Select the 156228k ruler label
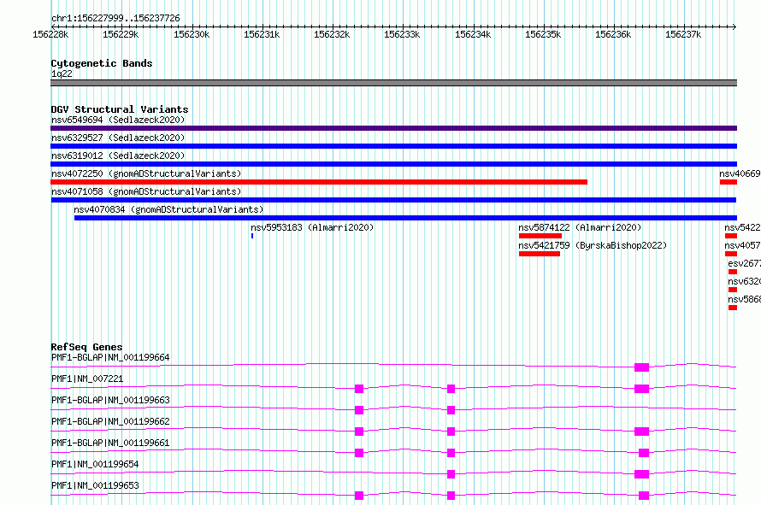Viewport: 761px width, 505px height. pos(50,34)
